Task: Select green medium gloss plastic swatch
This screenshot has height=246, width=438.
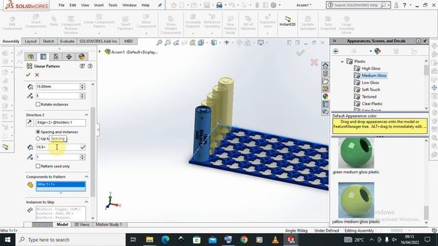Action: point(356,153)
